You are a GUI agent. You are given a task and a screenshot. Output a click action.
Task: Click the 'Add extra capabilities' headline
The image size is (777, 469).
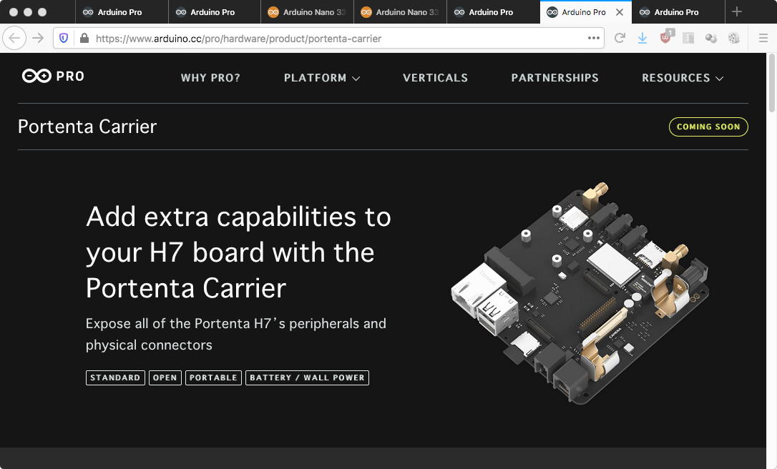tap(238, 252)
